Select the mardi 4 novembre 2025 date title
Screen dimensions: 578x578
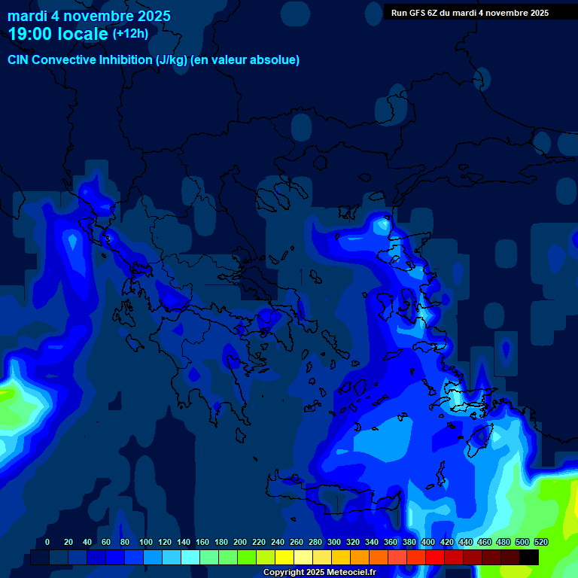pos(89,16)
